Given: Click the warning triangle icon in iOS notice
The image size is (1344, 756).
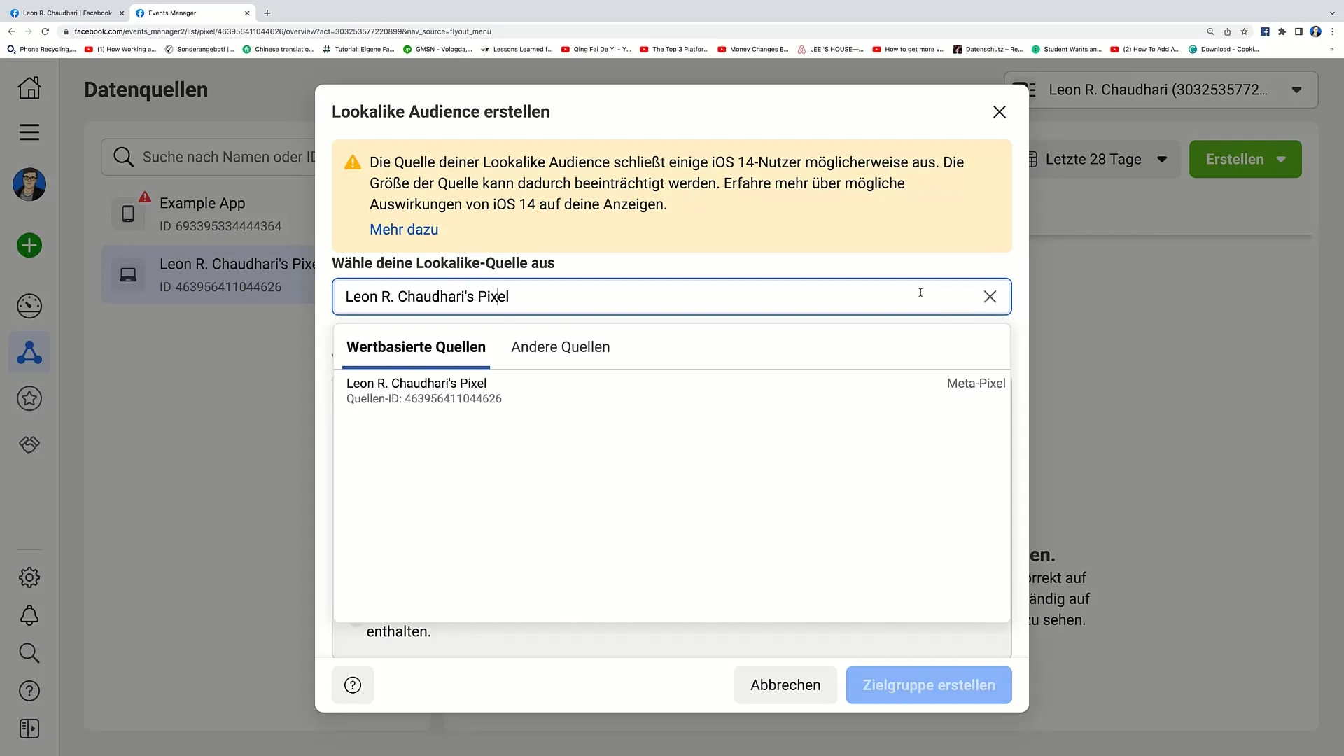Looking at the screenshot, I should [x=354, y=163].
